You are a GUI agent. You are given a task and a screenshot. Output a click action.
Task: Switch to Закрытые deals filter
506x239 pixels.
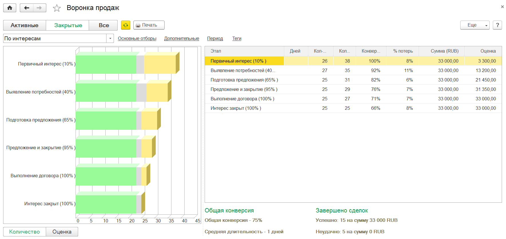tap(68, 25)
